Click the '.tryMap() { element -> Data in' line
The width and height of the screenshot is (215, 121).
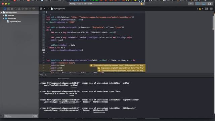coord(60,93)
